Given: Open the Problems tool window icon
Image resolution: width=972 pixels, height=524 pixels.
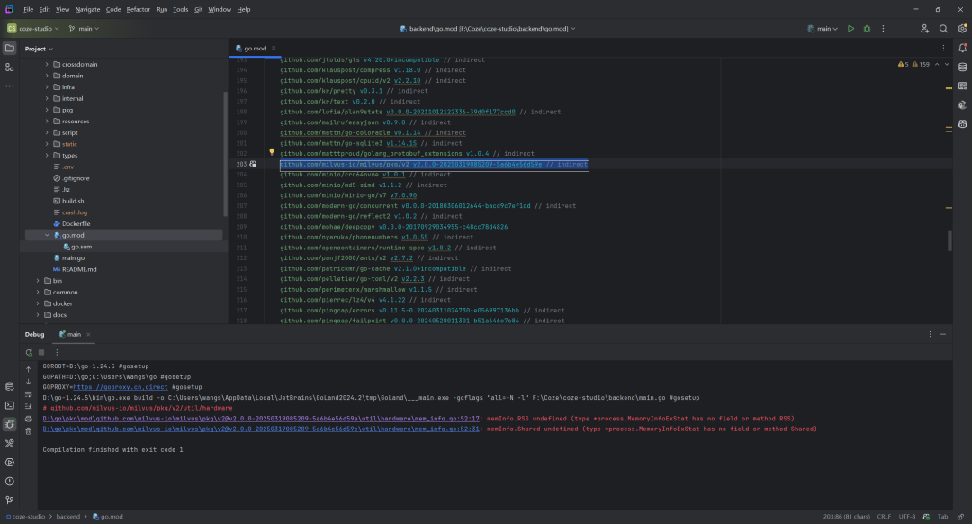Looking at the screenshot, I should point(9,481).
